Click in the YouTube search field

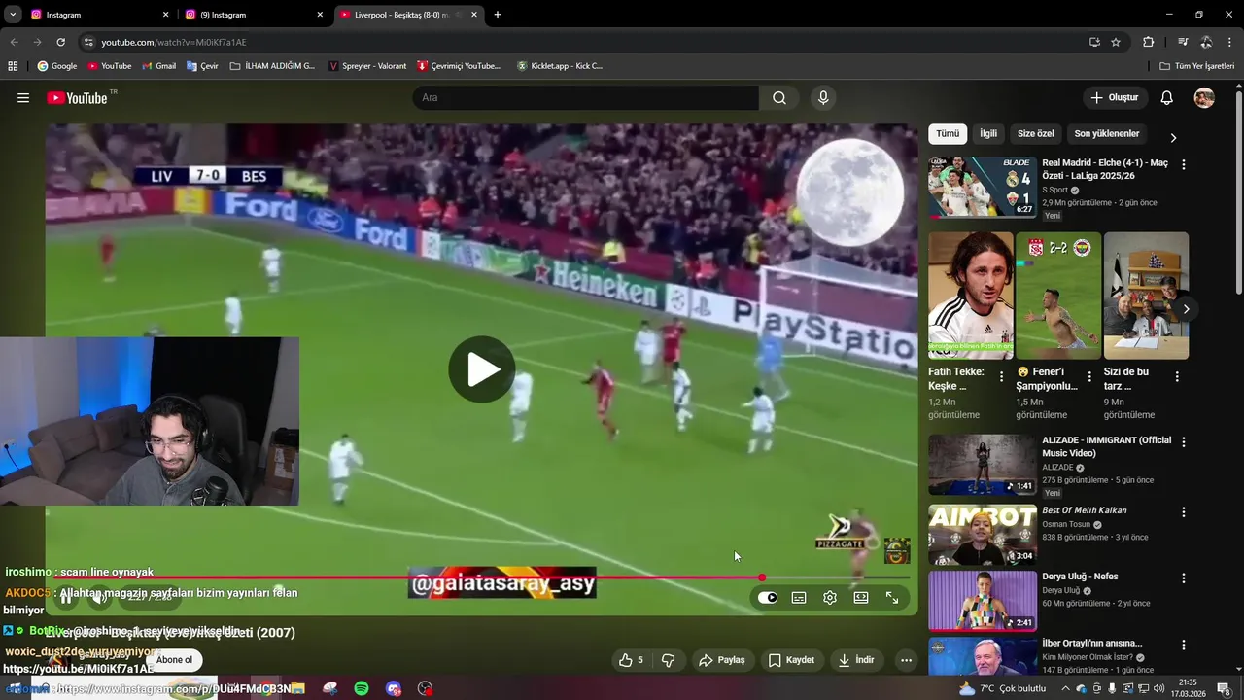tap(585, 98)
